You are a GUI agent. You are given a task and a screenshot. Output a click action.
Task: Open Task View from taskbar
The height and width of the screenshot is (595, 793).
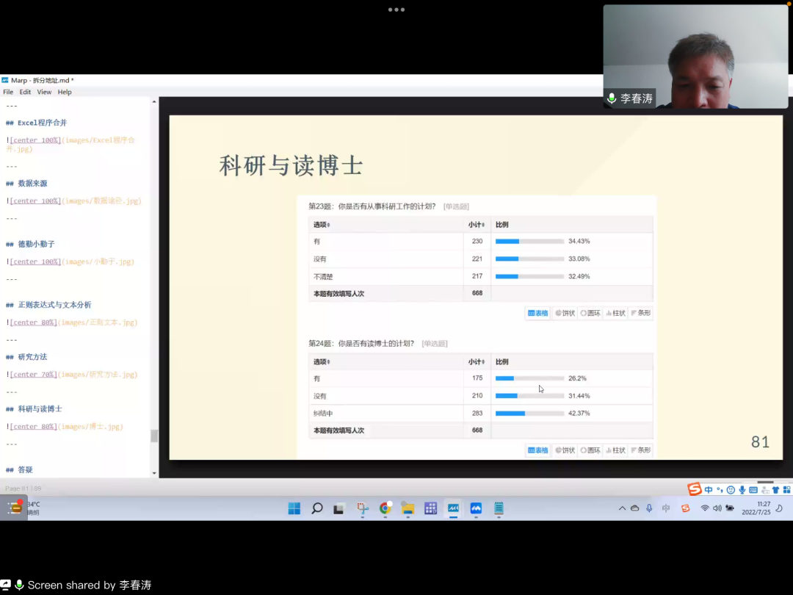[338, 508]
